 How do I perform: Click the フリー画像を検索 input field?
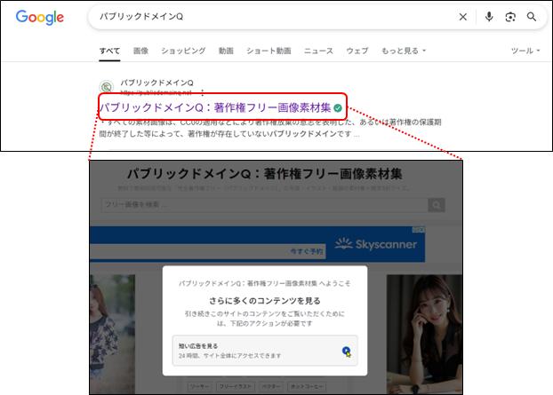pos(262,205)
